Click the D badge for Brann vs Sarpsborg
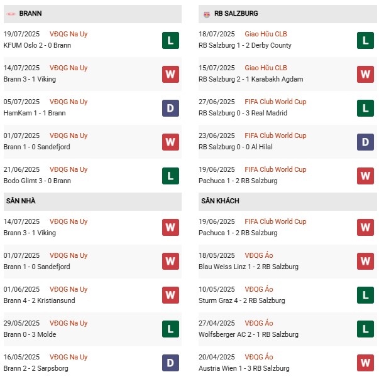The image size is (379, 377). click(x=170, y=363)
